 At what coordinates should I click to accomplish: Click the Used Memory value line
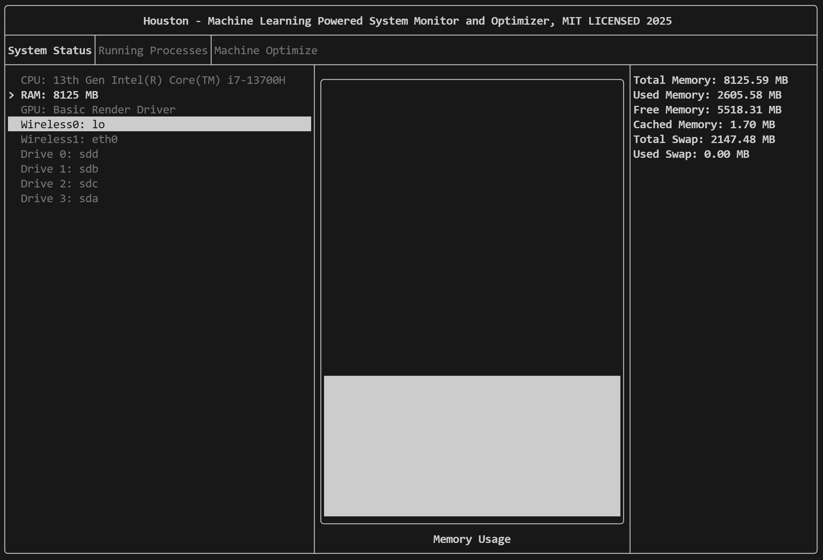coord(707,95)
